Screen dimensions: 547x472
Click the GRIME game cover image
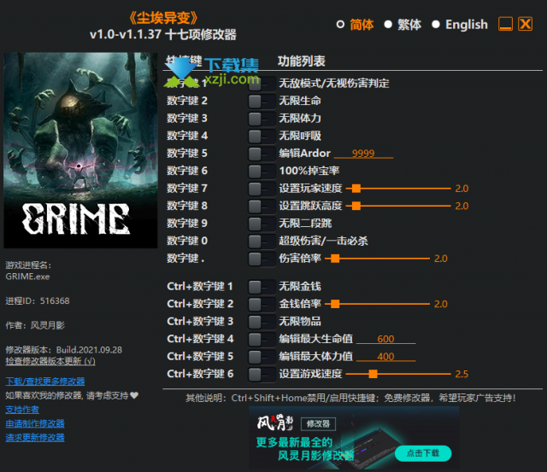tap(80, 150)
